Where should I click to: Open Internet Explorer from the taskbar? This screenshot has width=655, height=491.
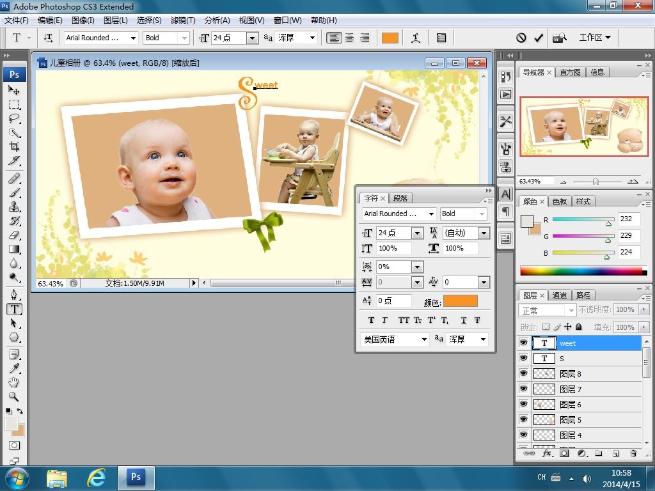pyautogui.click(x=96, y=477)
